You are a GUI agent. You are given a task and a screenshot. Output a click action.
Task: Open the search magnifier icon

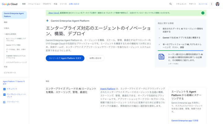(171, 4)
